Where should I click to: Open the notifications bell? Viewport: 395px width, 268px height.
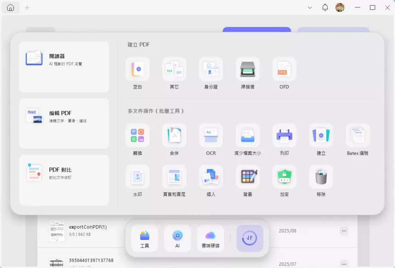[325, 8]
